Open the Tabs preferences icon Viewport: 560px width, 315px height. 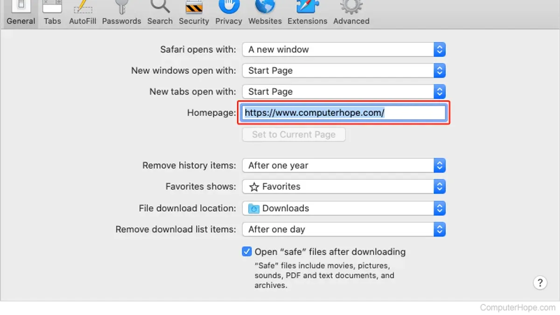(52, 7)
